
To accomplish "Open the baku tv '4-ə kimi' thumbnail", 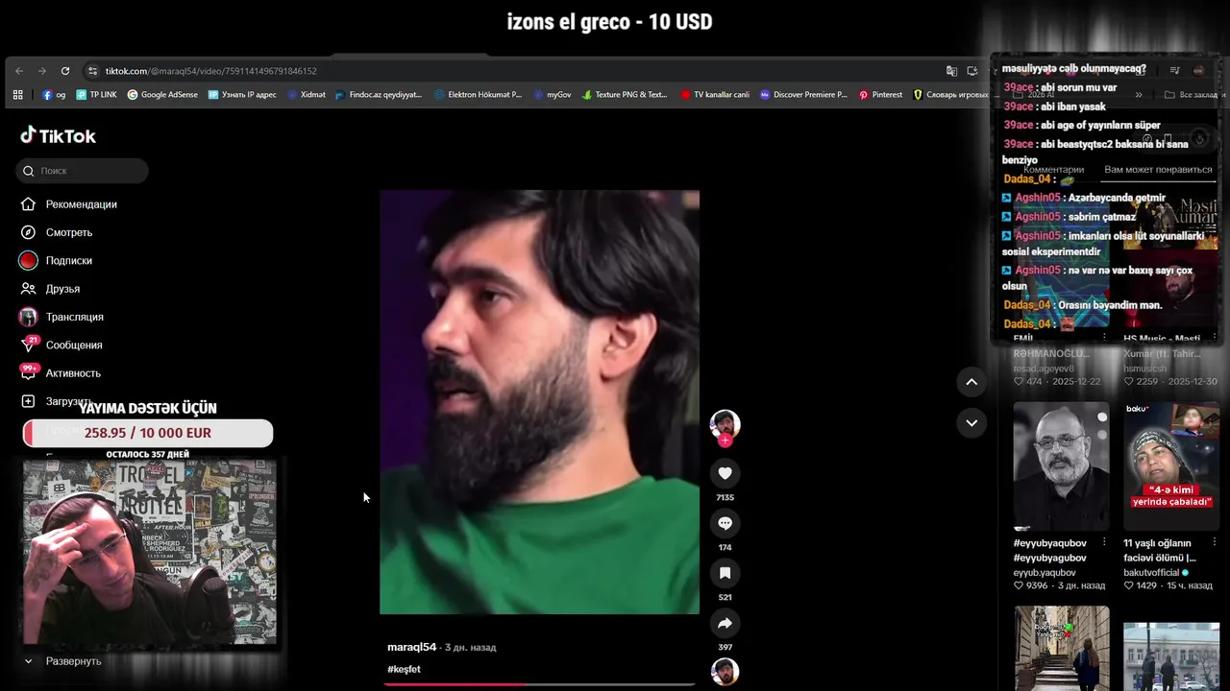I will (x=1171, y=466).
